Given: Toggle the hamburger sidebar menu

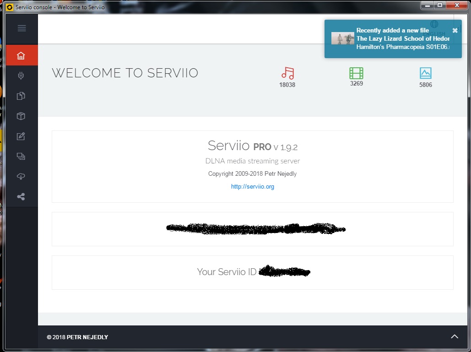Looking at the screenshot, I should tap(22, 28).
